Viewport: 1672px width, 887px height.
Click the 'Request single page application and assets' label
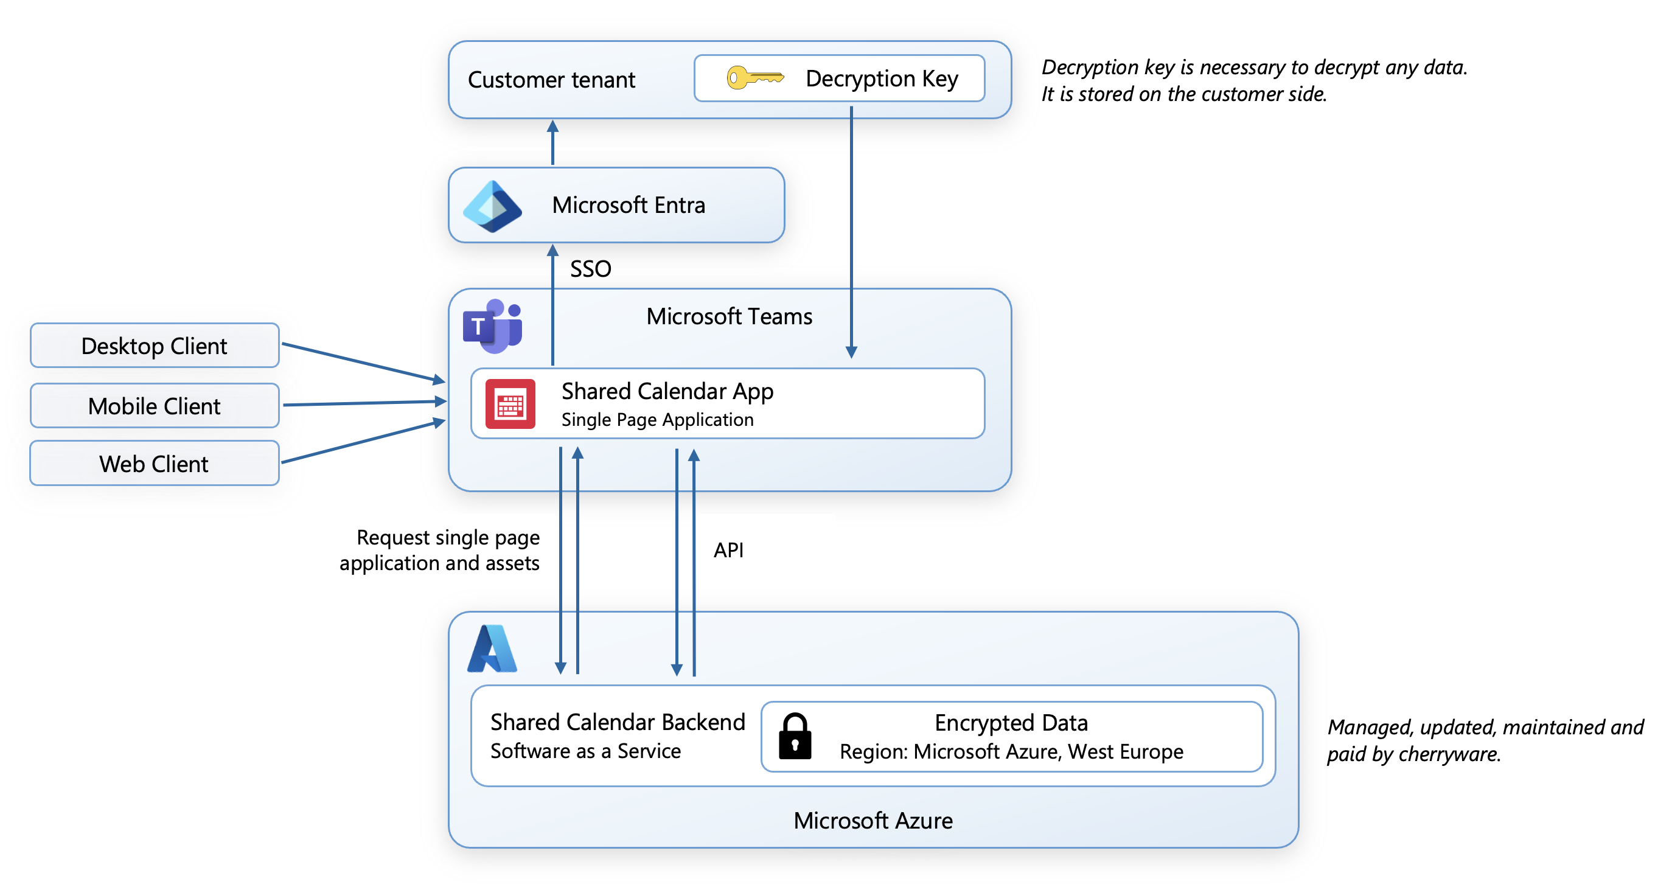coord(439,549)
